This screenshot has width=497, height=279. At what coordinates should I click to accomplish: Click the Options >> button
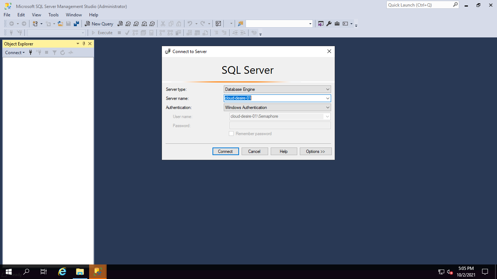click(x=315, y=151)
